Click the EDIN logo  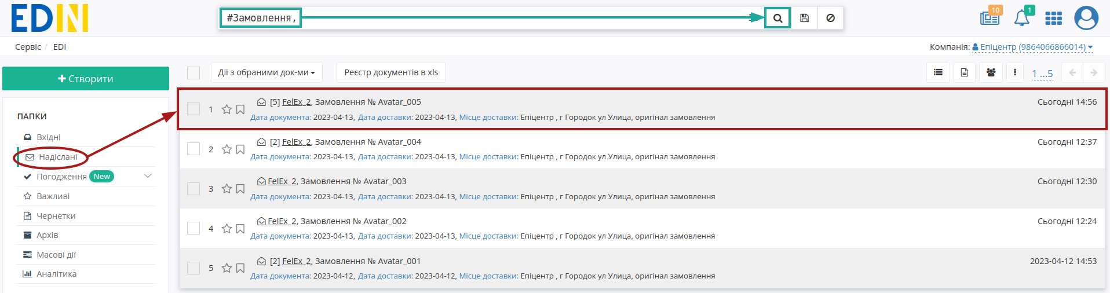tap(50, 18)
